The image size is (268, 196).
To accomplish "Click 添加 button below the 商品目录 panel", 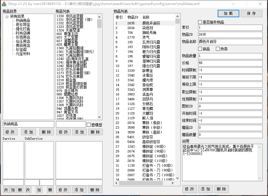I will [28, 132].
